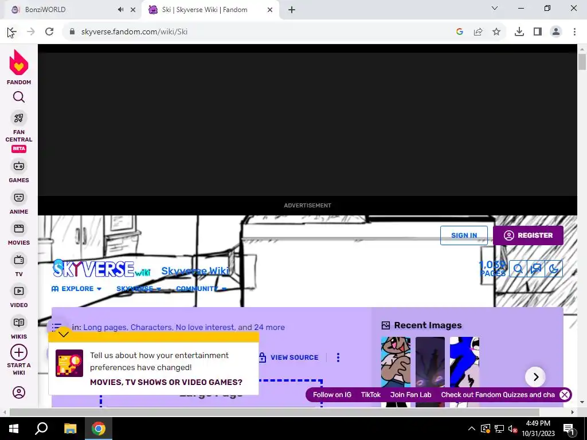Viewport: 587px width, 440px height.
Task: Switch to the BonziWORLD tab
Action: (x=71, y=10)
